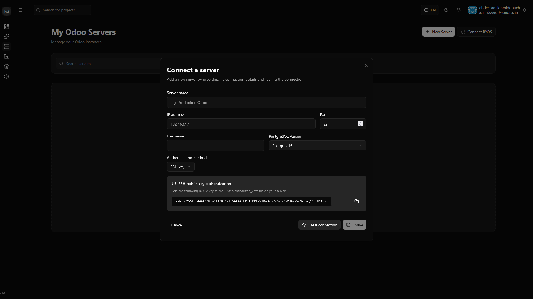
Task: Click the Save button
Action: (354, 225)
